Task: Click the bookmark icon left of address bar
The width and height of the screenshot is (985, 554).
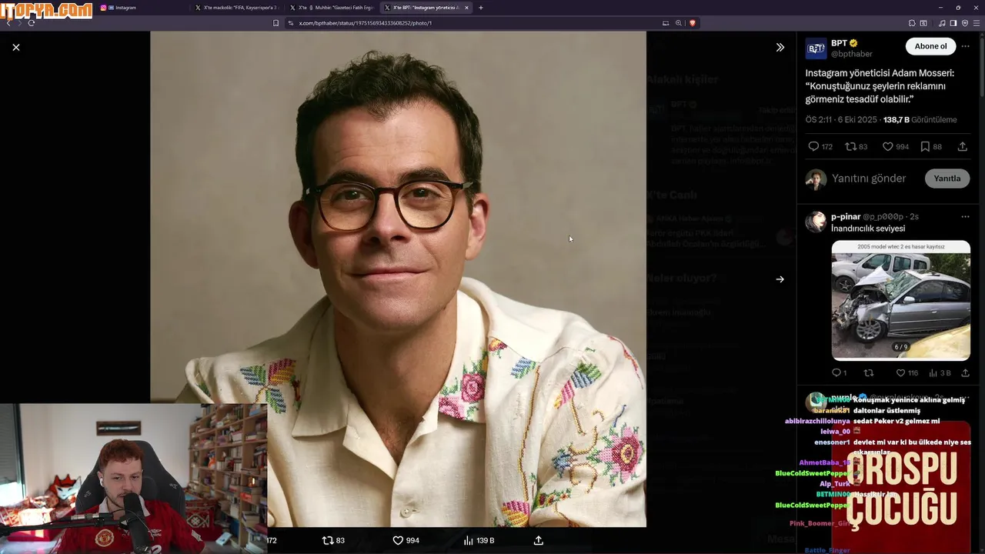Action: click(275, 23)
